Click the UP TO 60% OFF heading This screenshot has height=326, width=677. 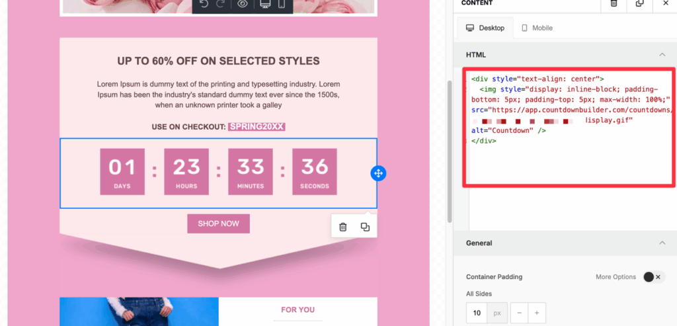click(218, 61)
